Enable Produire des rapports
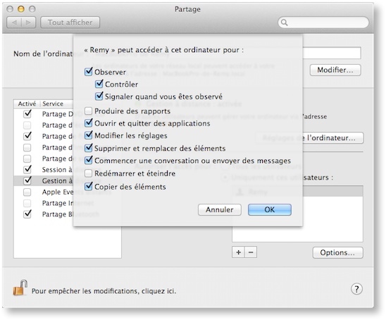 click(88, 111)
